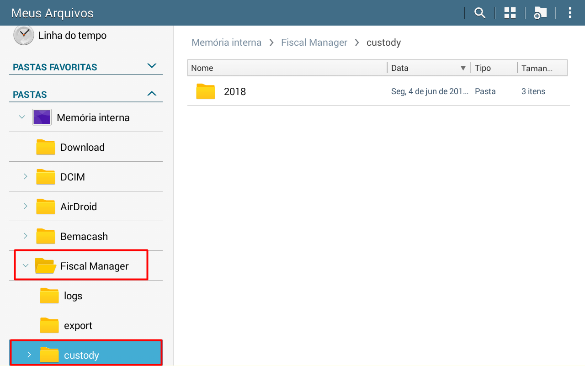Collapse the Fiscal Manager folder arrow
The width and height of the screenshot is (585, 366).
[26, 265]
